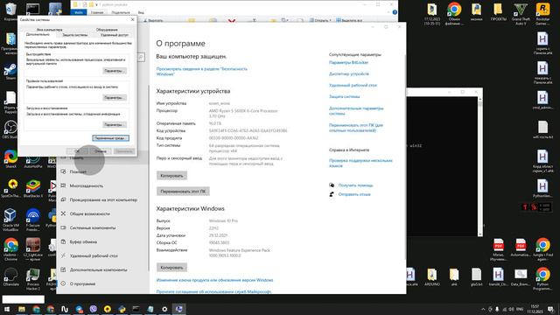Open the Automatiza PDF desktop file
The height and width of the screenshot is (315, 560).
pyautogui.click(x=521, y=248)
